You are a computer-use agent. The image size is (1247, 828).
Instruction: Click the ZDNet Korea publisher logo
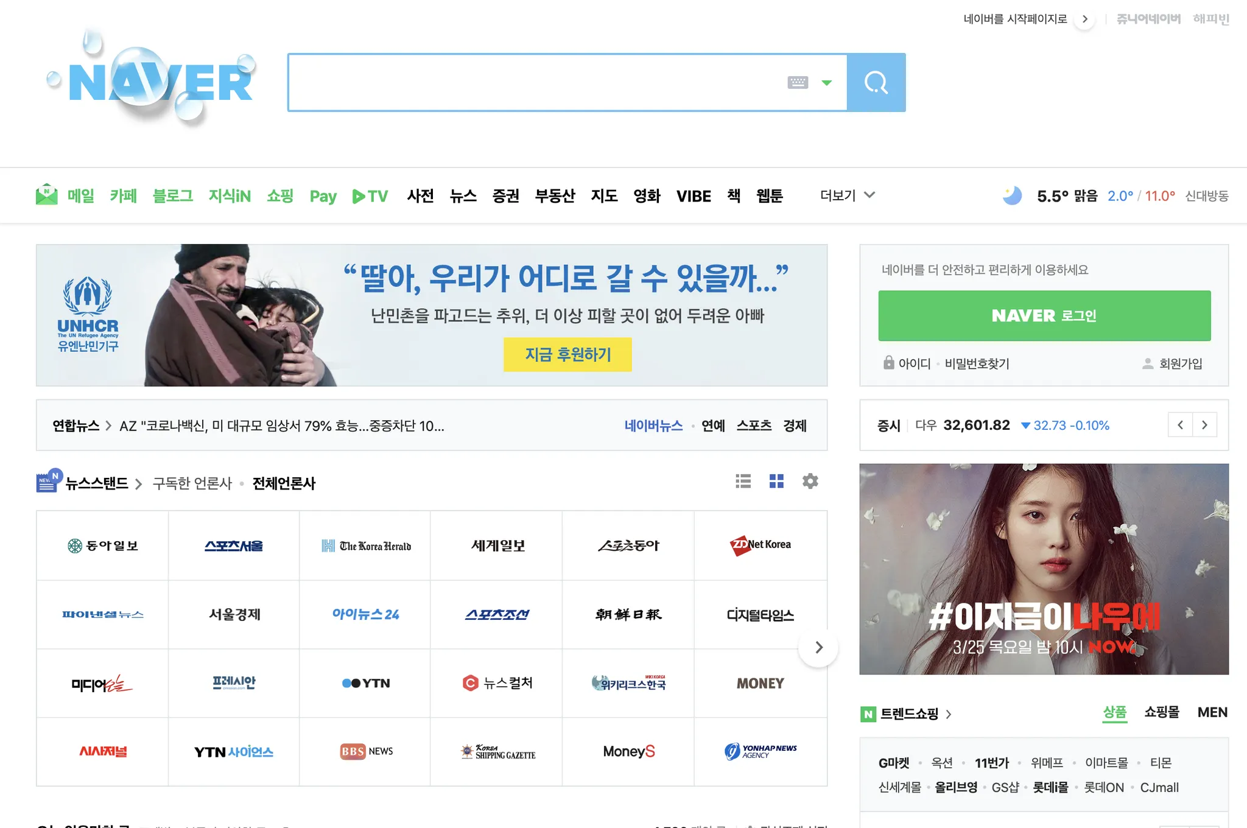point(760,545)
